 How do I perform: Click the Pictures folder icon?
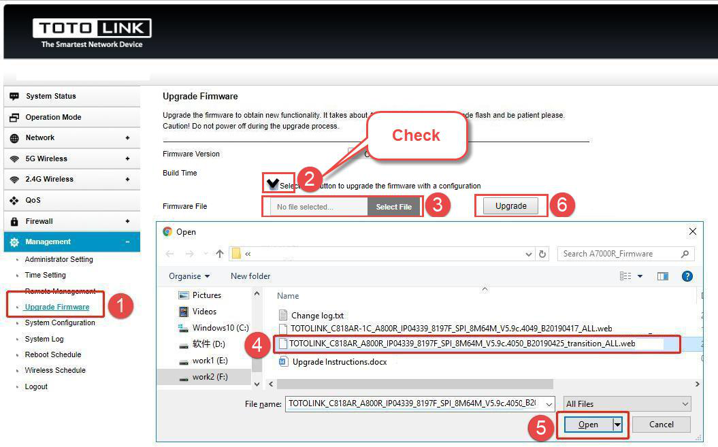184,295
